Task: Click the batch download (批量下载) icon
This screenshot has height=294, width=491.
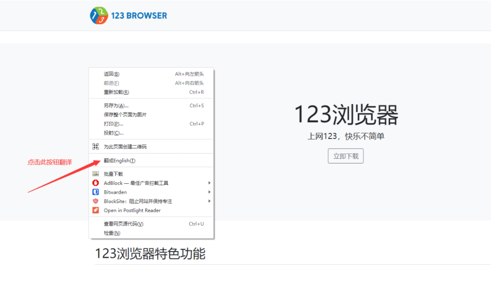Action: click(x=96, y=174)
